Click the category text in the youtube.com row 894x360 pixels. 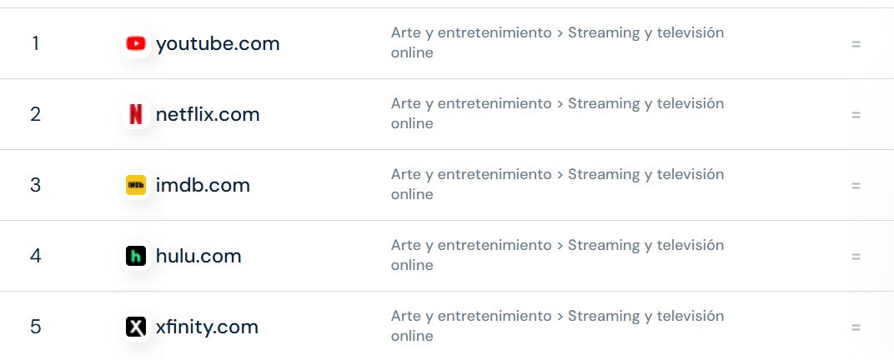point(557,42)
